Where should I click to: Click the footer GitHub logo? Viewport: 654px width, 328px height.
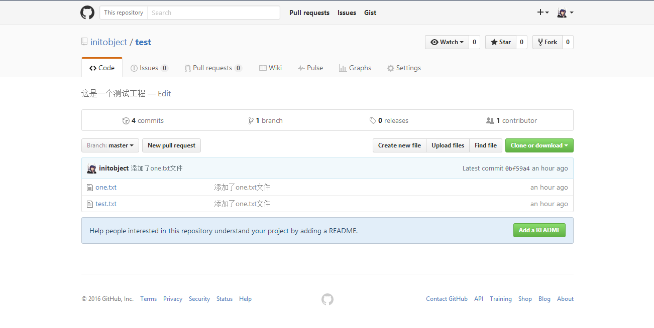click(328, 299)
